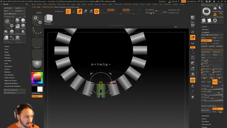Viewport: 227px width, 128px height.
Task: Click the BPR render icon right shelf
Action: coord(193,18)
